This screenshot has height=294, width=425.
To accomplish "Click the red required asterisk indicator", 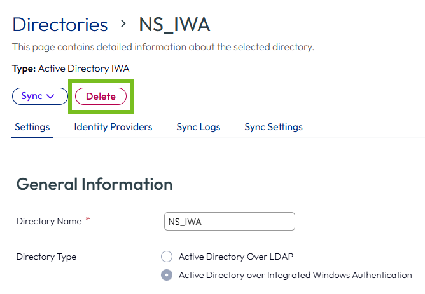I will (x=88, y=219).
